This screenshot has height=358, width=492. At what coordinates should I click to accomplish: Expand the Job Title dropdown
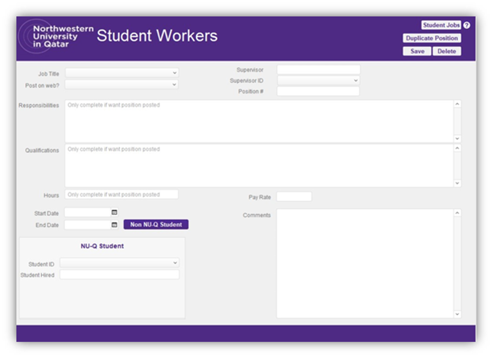pyautogui.click(x=122, y=73)
